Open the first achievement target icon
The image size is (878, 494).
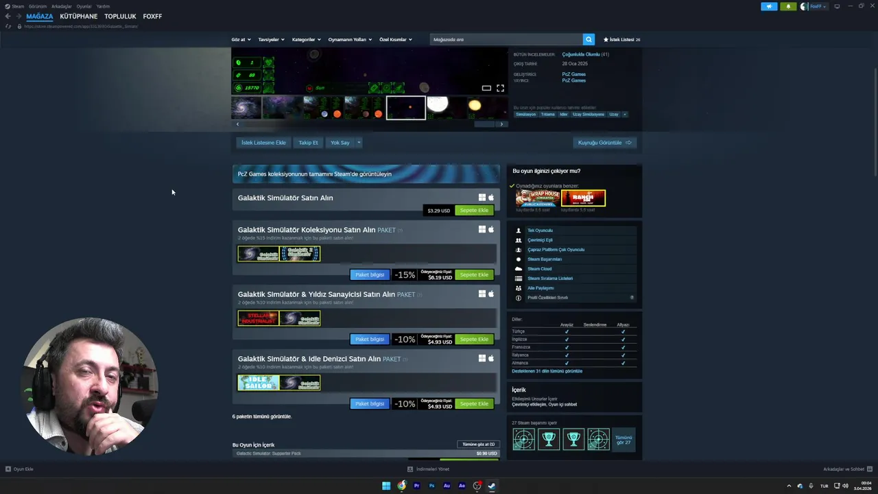(523, 439)
